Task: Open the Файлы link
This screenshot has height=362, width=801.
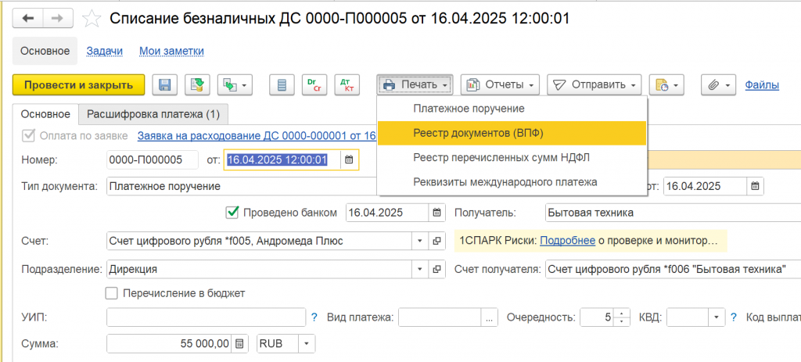Action: pyautogui.click(x=762, y=84)
